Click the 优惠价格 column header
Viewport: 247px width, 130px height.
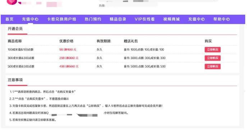tap(66, 41)
